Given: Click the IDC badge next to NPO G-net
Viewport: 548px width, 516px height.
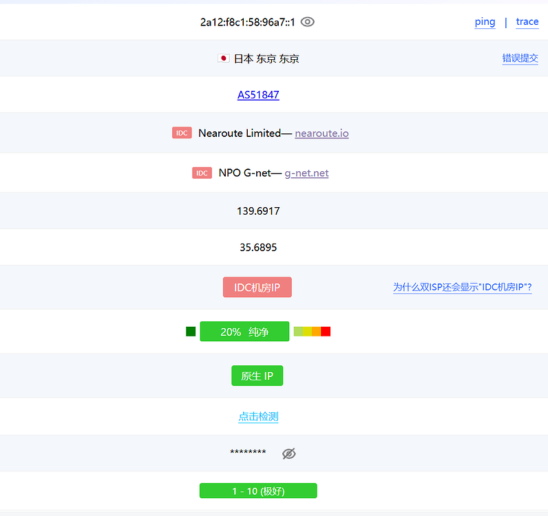Looking at the screenshot, I should (202, 173).
